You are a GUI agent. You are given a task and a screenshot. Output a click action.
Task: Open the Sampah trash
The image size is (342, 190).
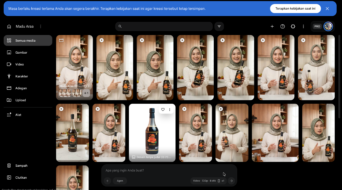coord(28,166)
